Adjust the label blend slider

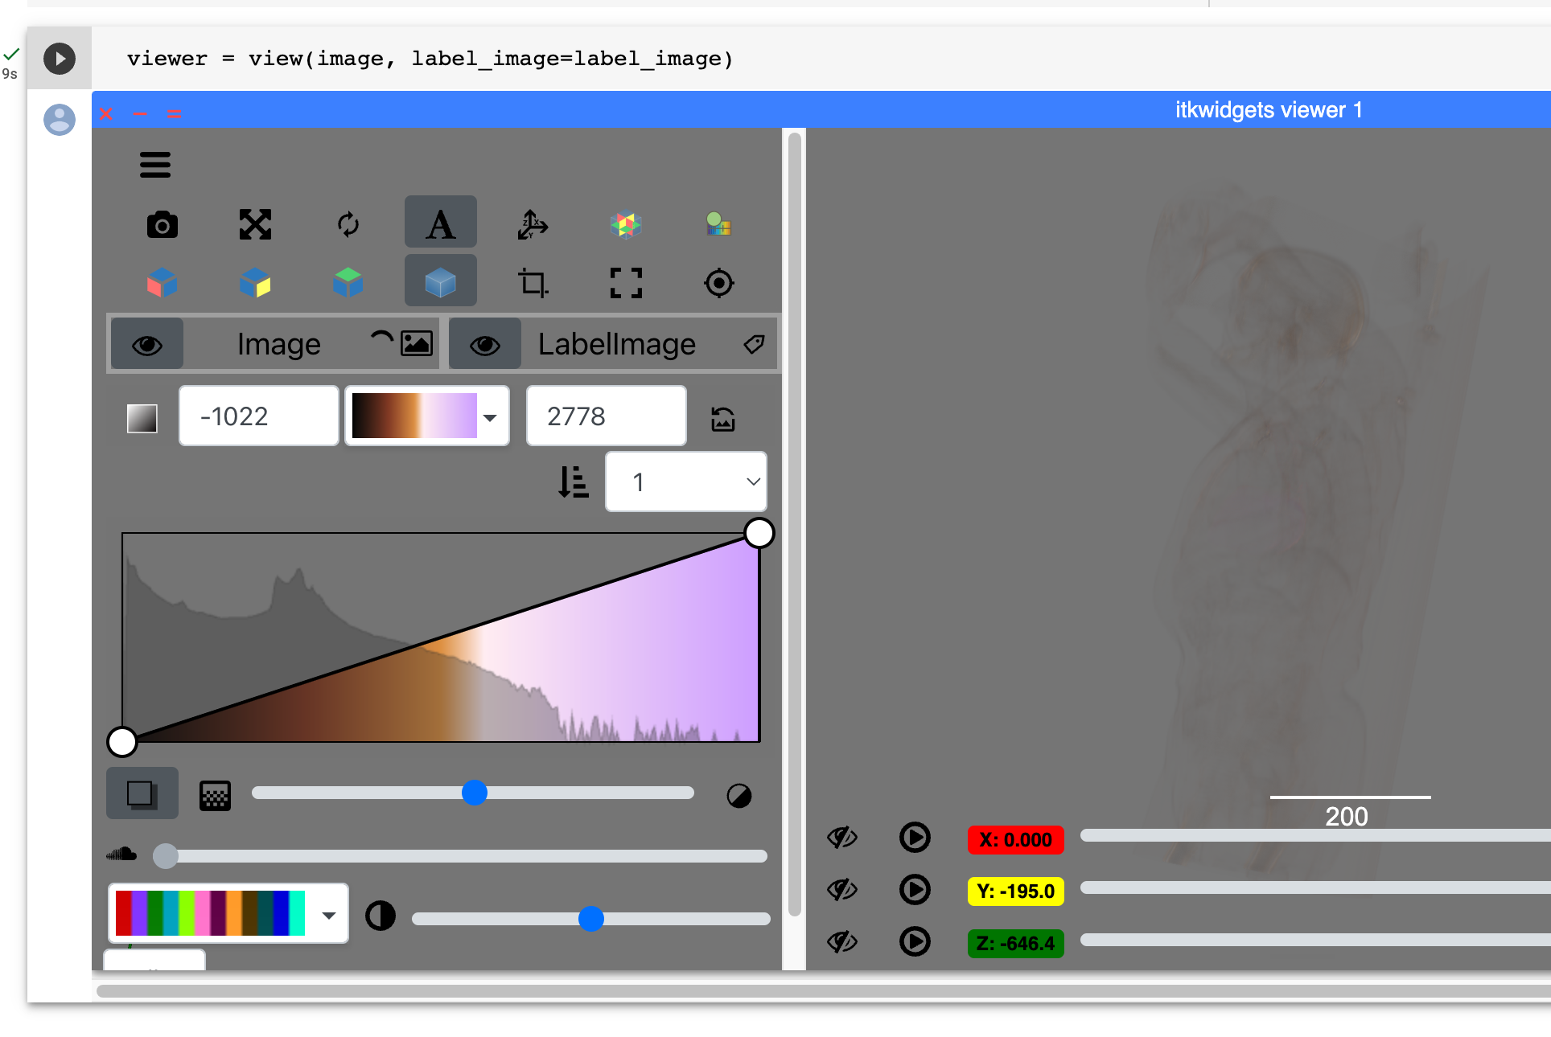coord(591,919)
